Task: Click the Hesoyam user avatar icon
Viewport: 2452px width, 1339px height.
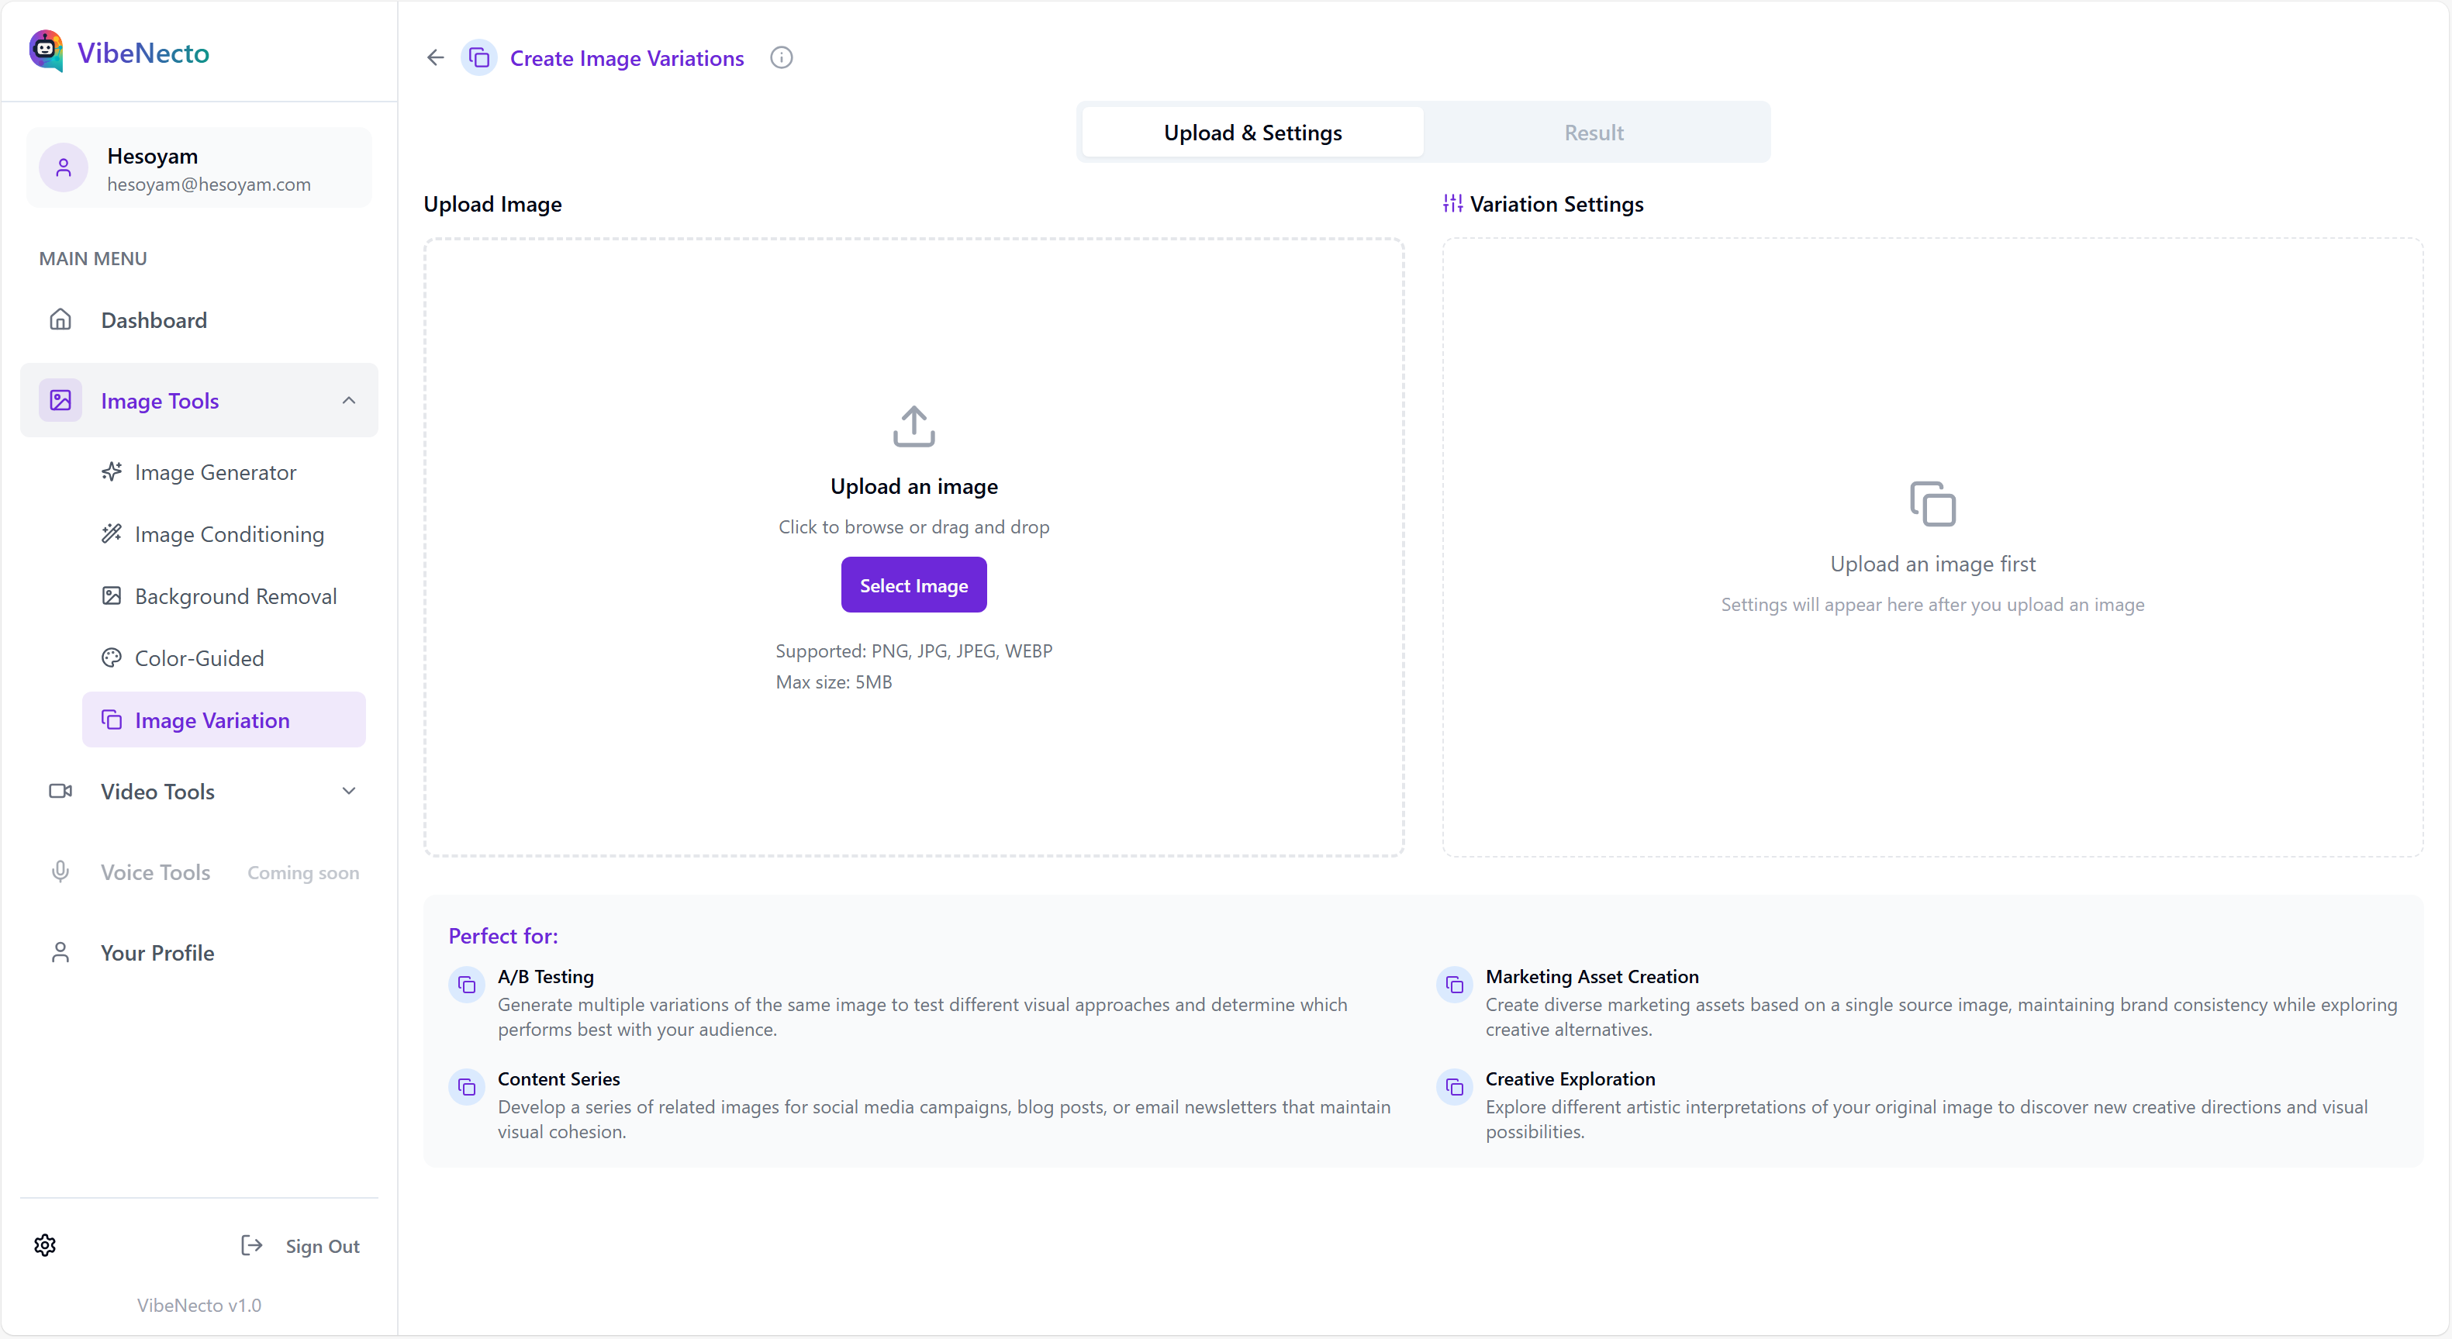Action: pyautogui.click(x=64, y=168)
